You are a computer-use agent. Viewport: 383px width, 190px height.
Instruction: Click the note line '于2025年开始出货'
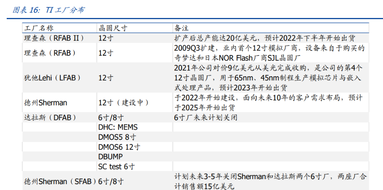point(205,108)
